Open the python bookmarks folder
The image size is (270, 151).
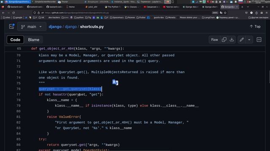click(79, 18)
